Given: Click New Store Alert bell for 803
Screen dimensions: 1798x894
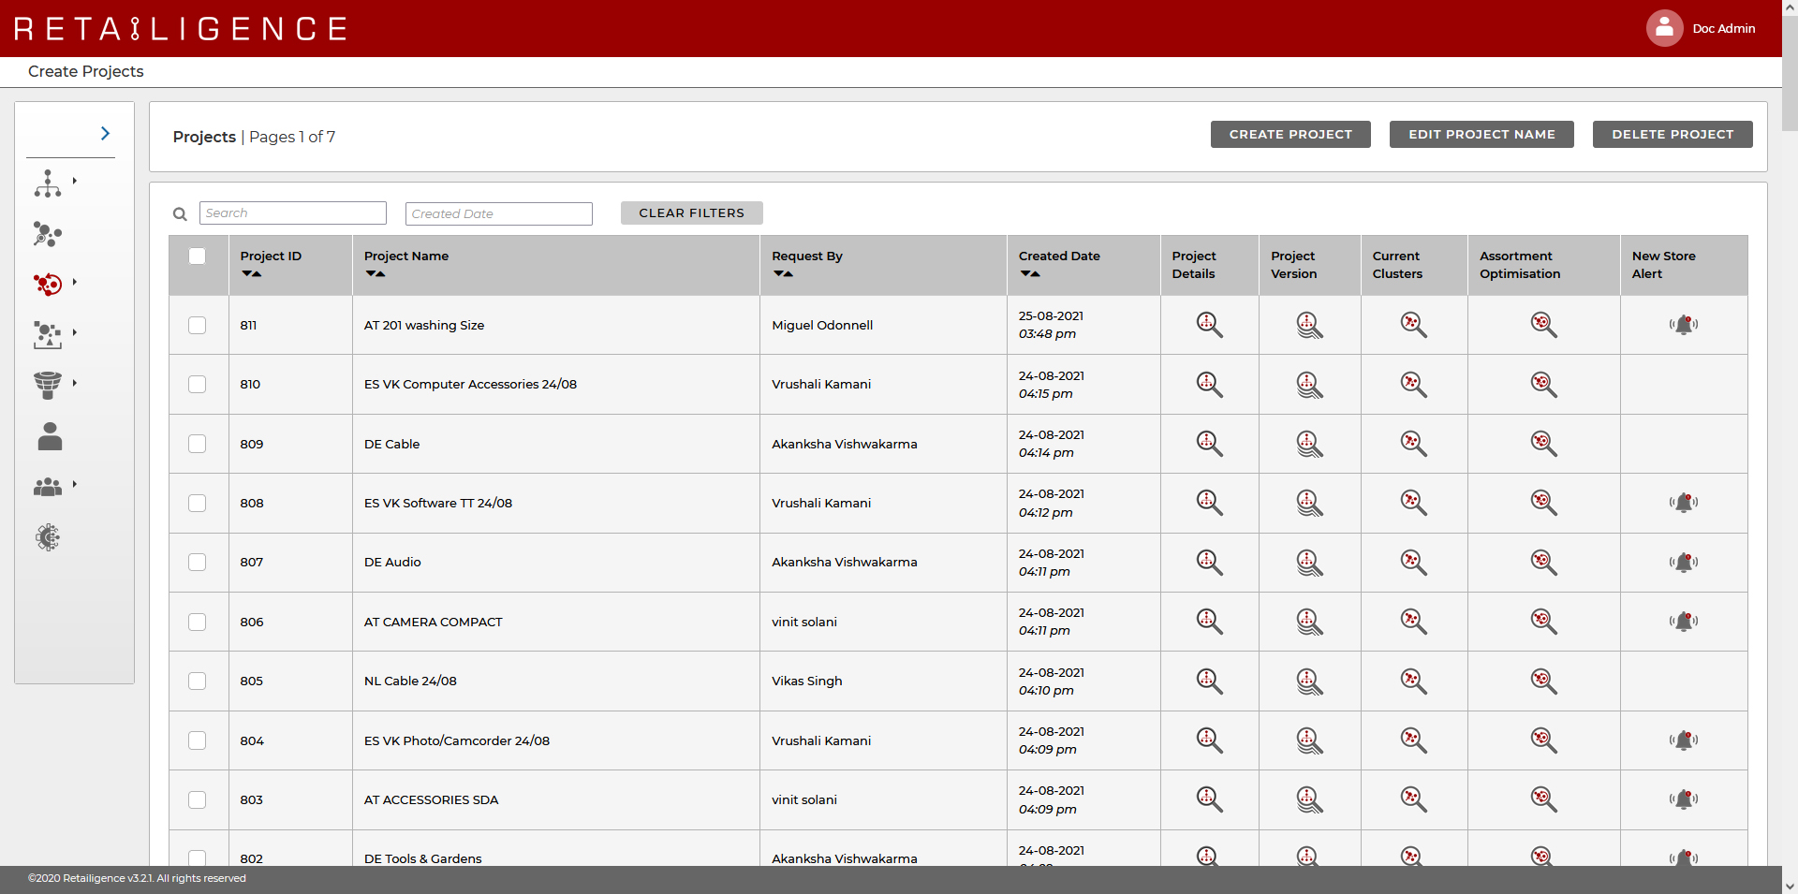Looking at the screenshot, I should coord(1684,799).
